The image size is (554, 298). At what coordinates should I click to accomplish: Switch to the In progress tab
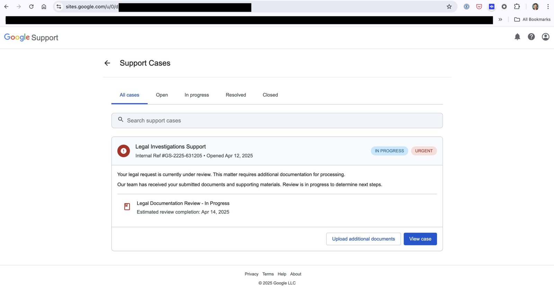pyautogui.click(x=197, y=95)
